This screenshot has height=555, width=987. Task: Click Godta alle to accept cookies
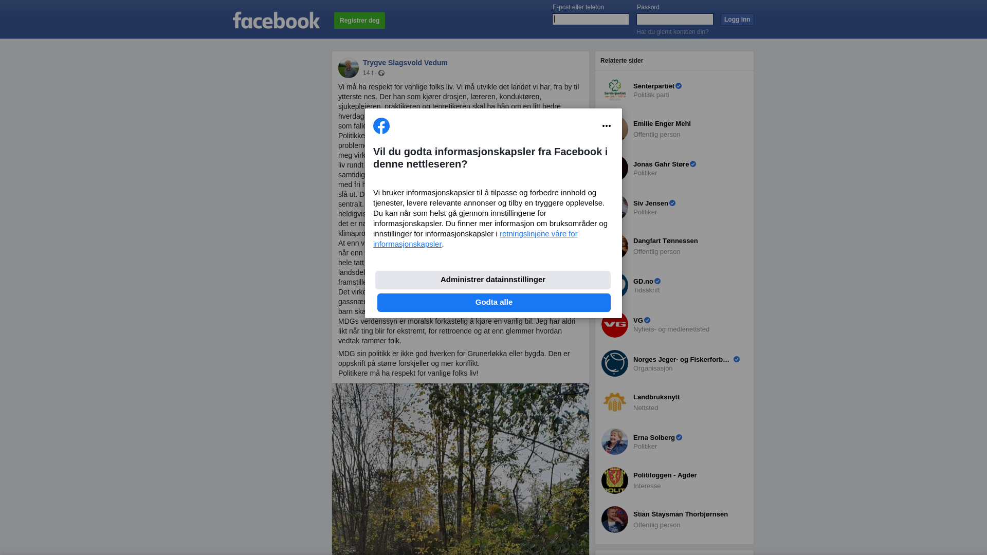494,303
